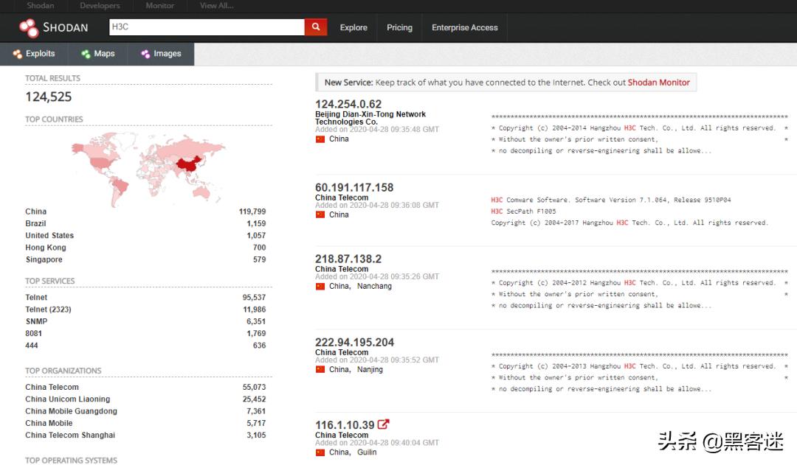
Task: Filter results by Brazil
Action: tap(35, 223)
